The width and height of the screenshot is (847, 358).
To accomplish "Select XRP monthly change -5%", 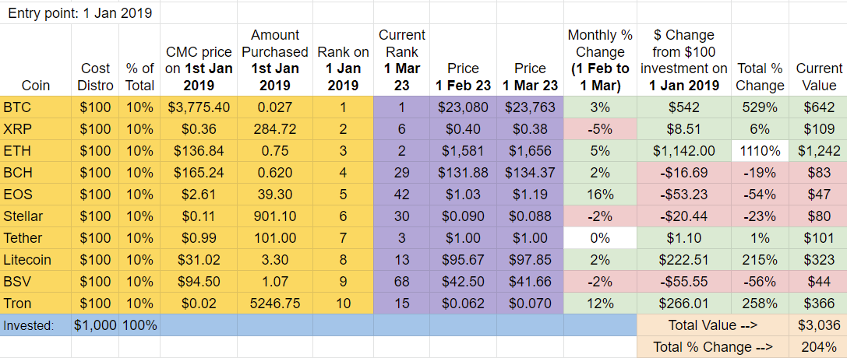I will pos(600,129).
